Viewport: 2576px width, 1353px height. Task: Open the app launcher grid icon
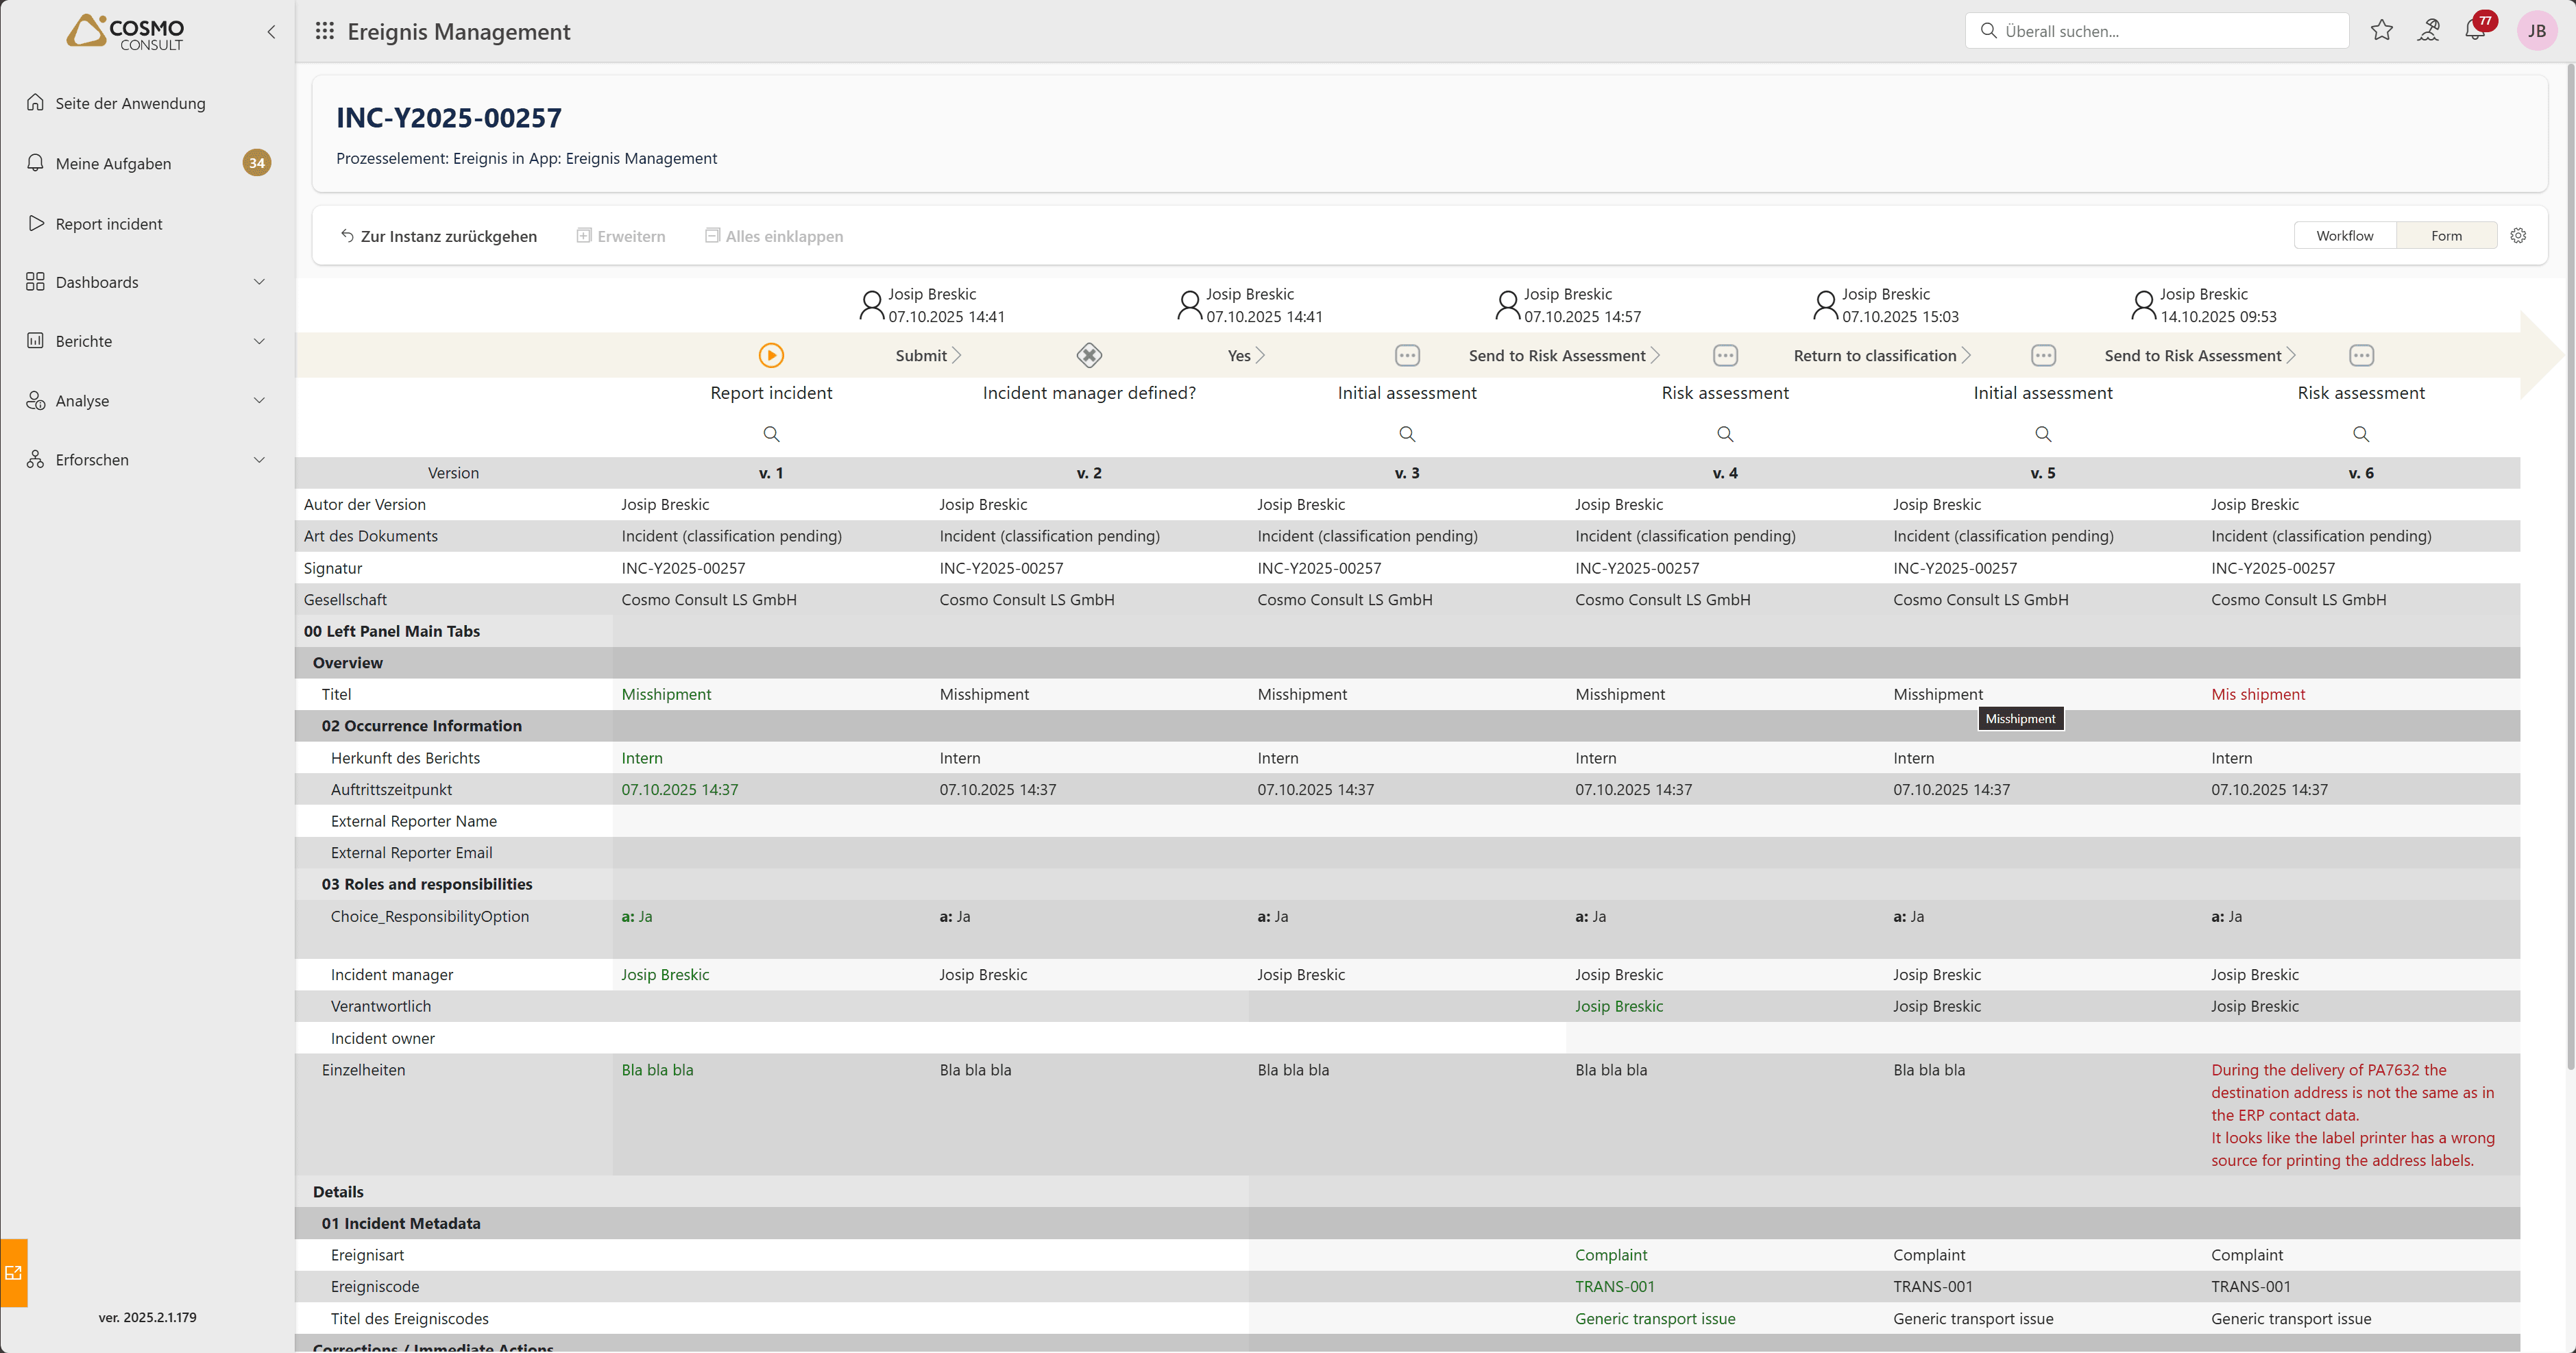tap(324, 31)
